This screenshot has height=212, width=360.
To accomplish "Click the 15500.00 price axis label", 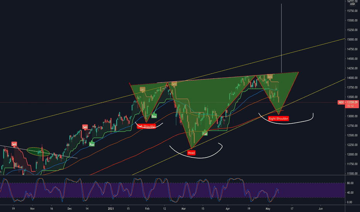I will coord(352,20).
